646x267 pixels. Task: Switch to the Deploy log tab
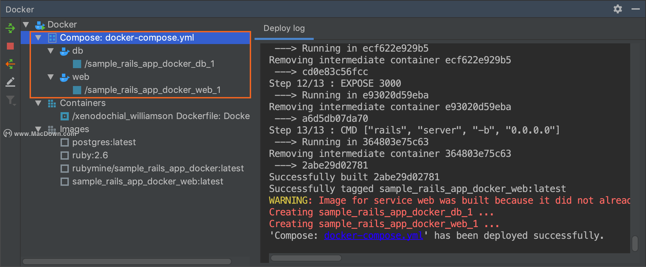[x=284, y=28]
